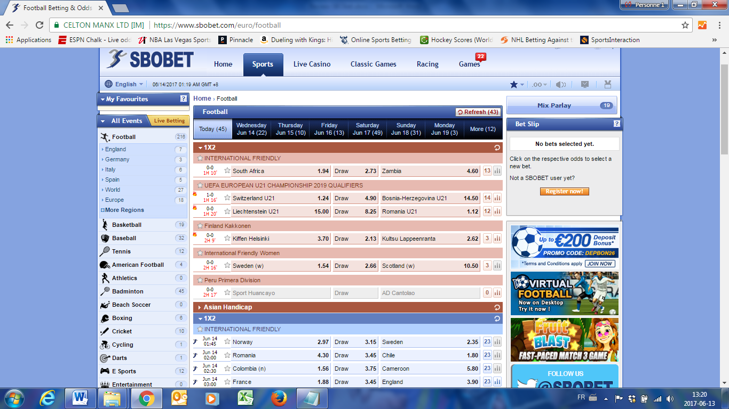Click the Basketball sport icon in sidebar
The image size is (729, 409).
point(105,225)
